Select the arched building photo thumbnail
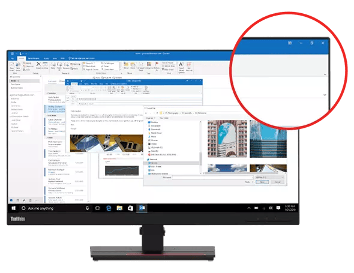Screen dimensions: 354x273 tap(227, 139)
